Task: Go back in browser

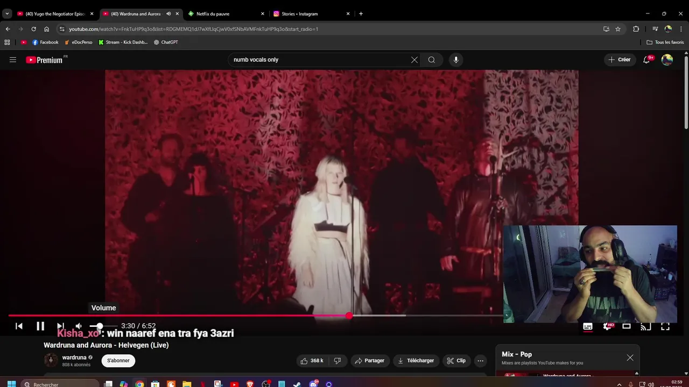Action: pyautogui.click(x=8, y=29)
